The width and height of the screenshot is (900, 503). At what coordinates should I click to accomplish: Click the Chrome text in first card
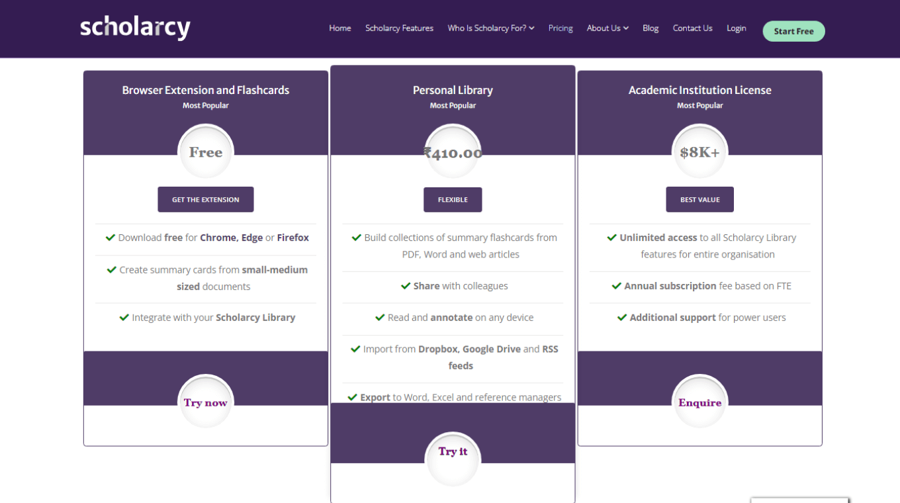click(218, 238)
